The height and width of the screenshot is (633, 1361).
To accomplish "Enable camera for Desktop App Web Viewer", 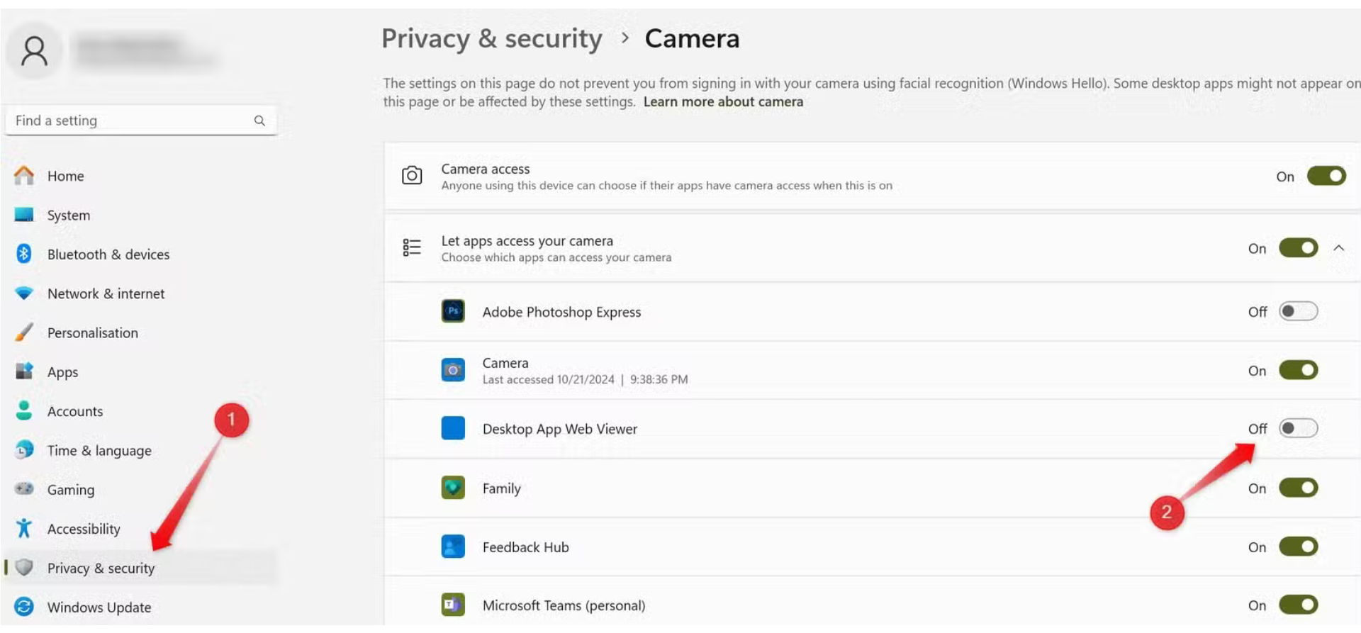I will coord(1298,428).
